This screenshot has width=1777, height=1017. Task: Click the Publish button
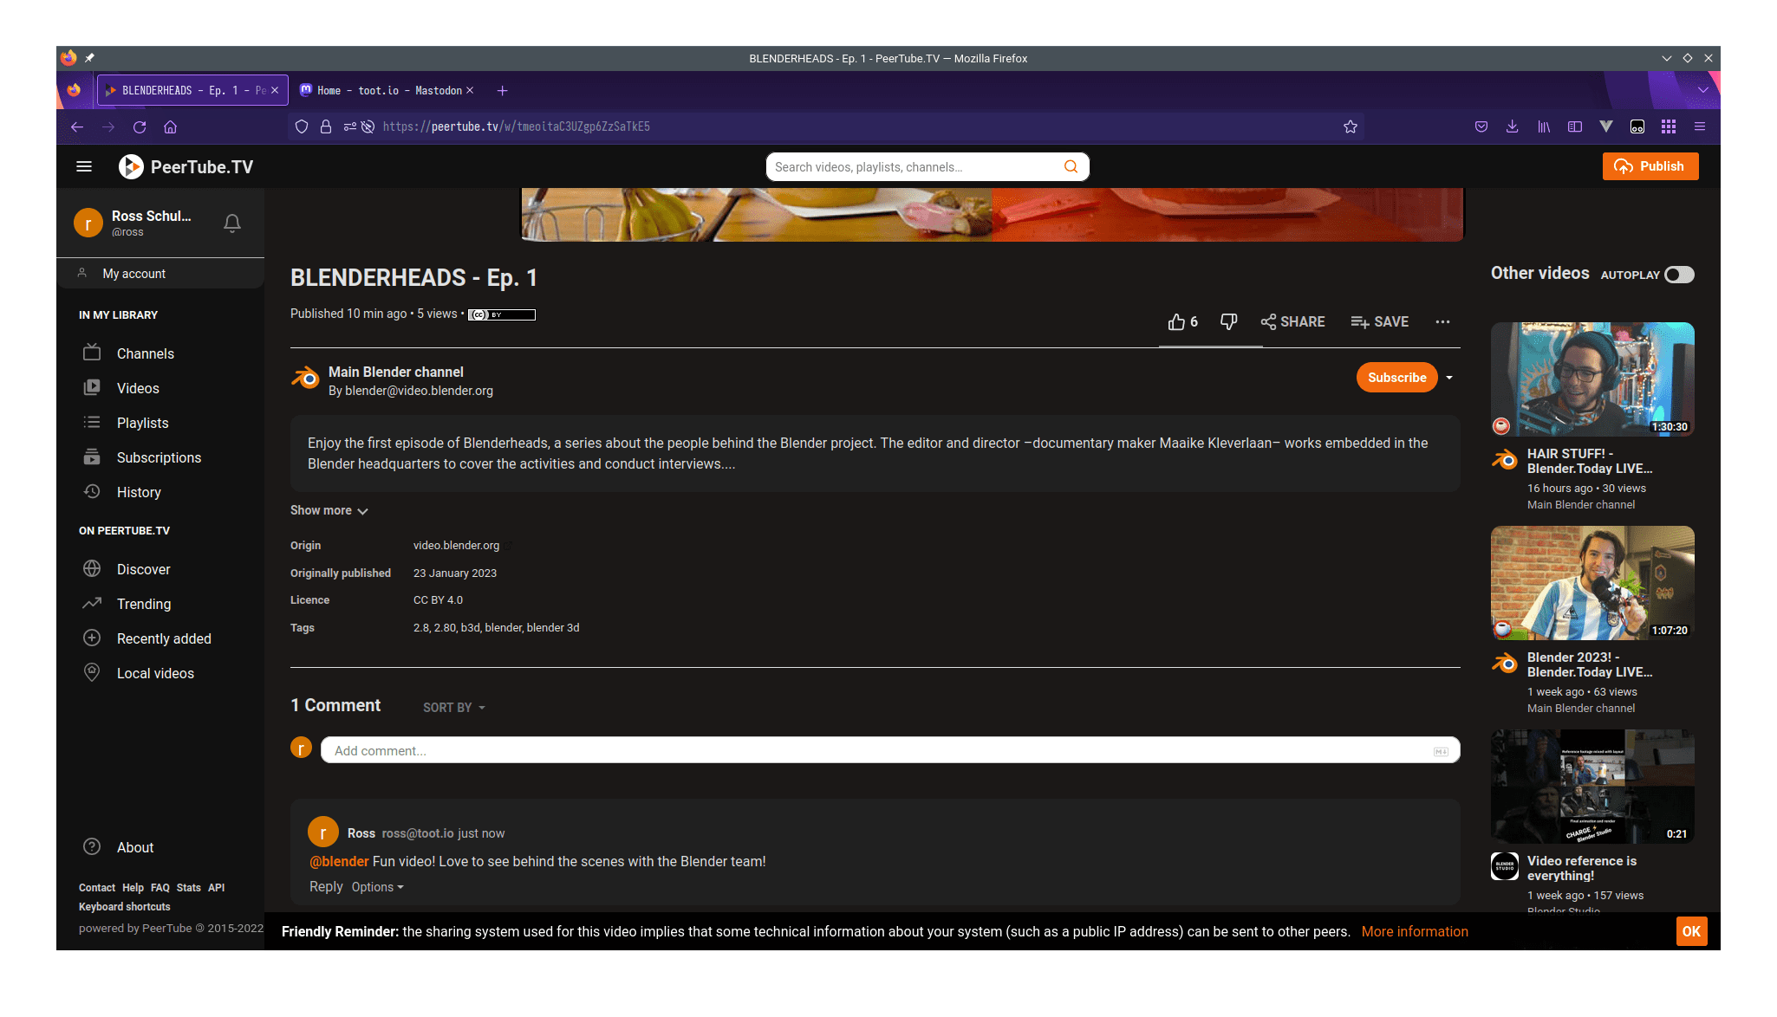(x=1650, y=166)
